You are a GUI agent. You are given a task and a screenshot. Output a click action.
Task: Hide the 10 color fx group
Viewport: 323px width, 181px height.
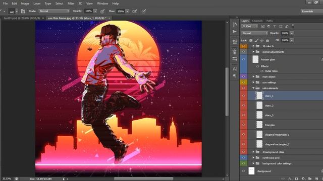pyautogui.click(x=243, y=46)
